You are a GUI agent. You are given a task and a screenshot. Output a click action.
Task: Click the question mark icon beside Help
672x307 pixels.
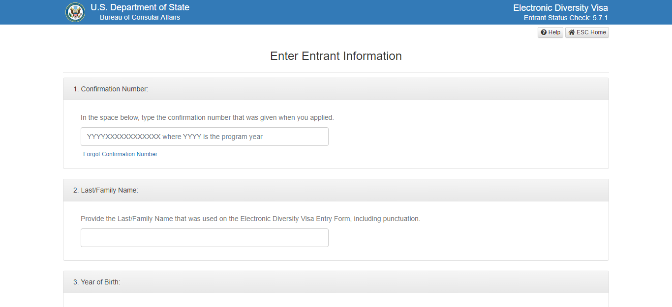coord(544,32)
